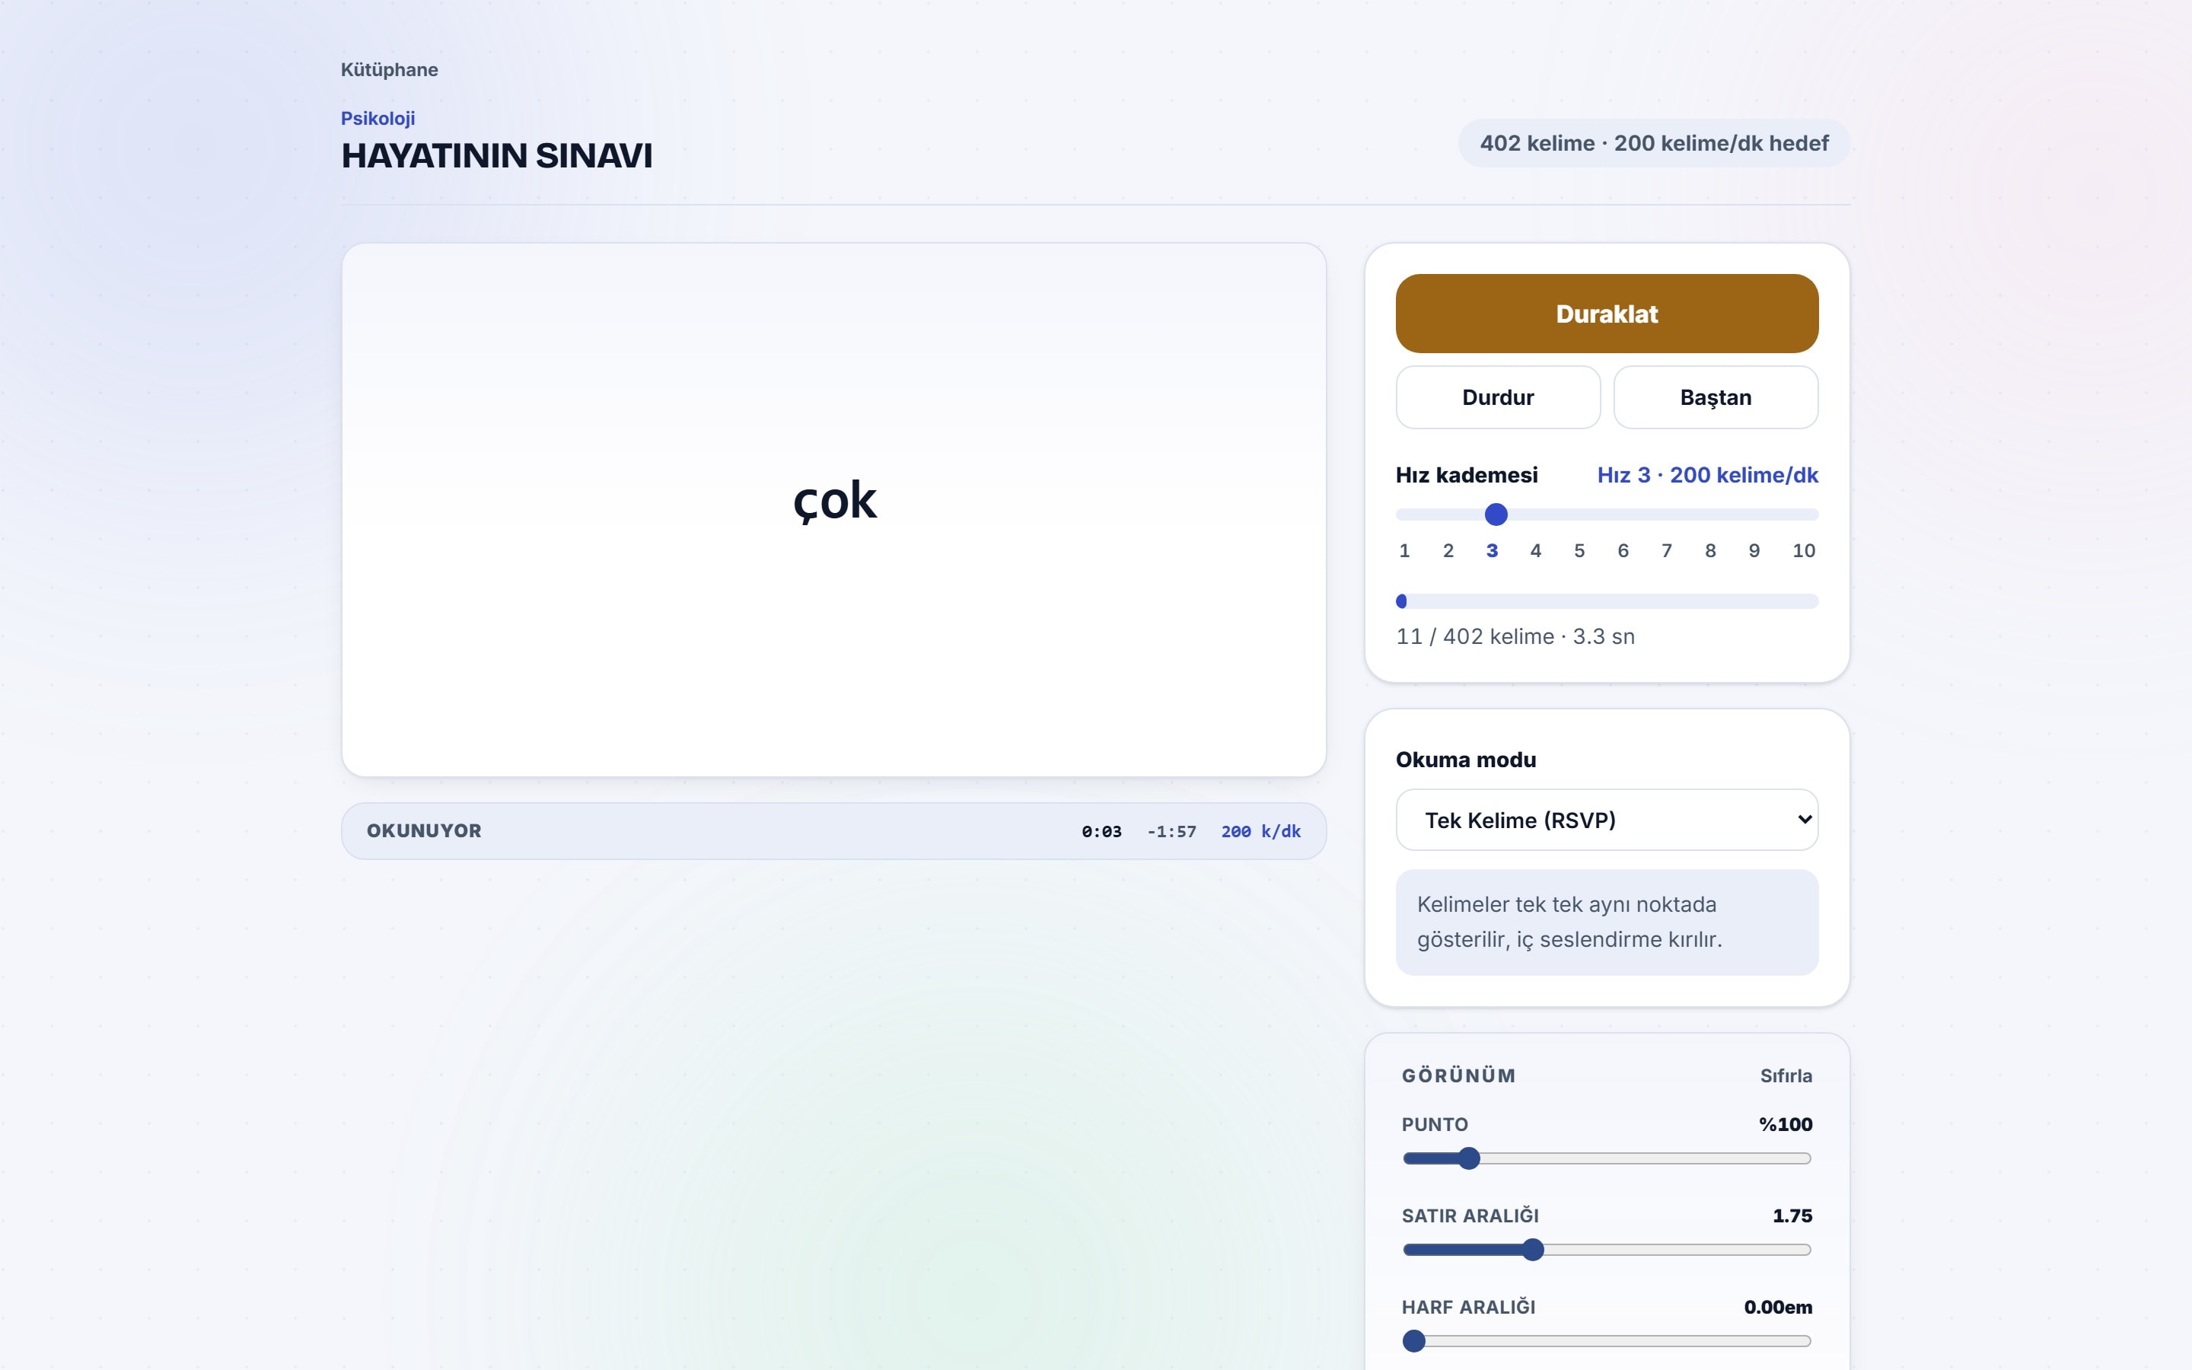Open the Psikoloji category link

tap(378, 118)
